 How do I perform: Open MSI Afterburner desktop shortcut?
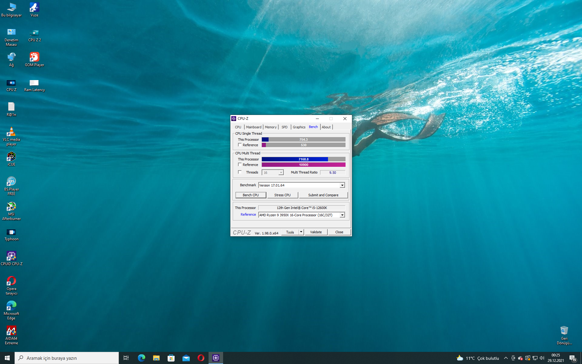point(11,211)
